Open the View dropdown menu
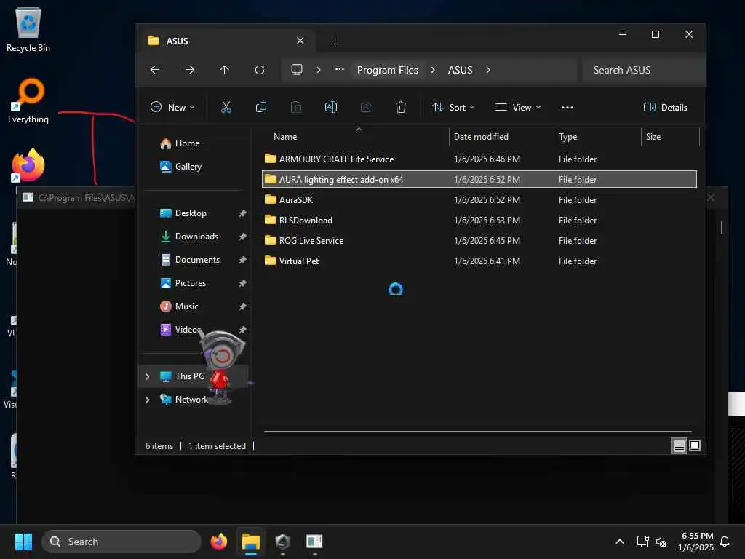 tap(518, 108)
